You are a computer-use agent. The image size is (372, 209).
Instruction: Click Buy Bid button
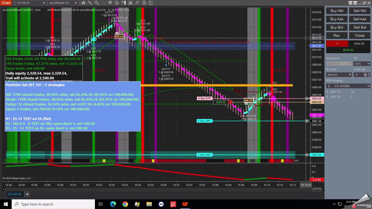tap(337, 27)
